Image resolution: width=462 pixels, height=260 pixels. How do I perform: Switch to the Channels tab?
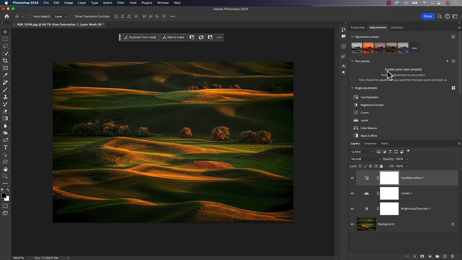click(370, 143)
